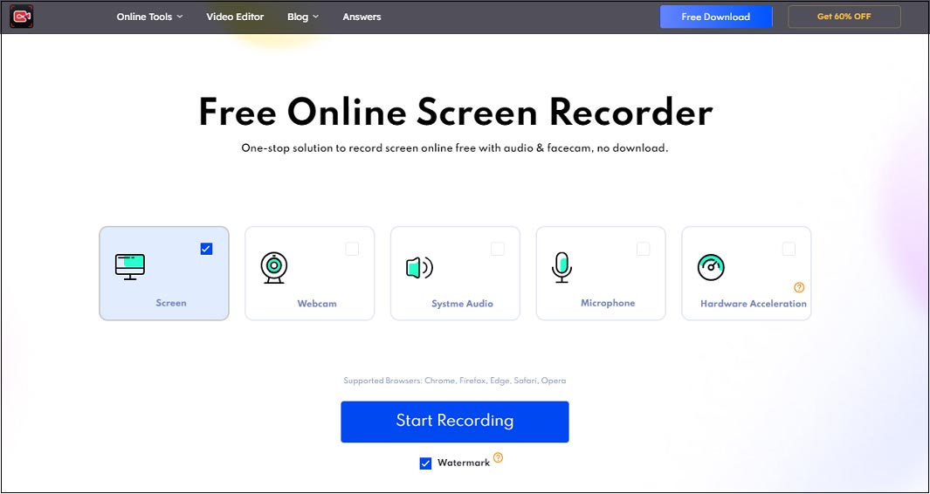930x494 pixels.
Task: Select the Systme Audio label text
Action: tap(462, 304)
